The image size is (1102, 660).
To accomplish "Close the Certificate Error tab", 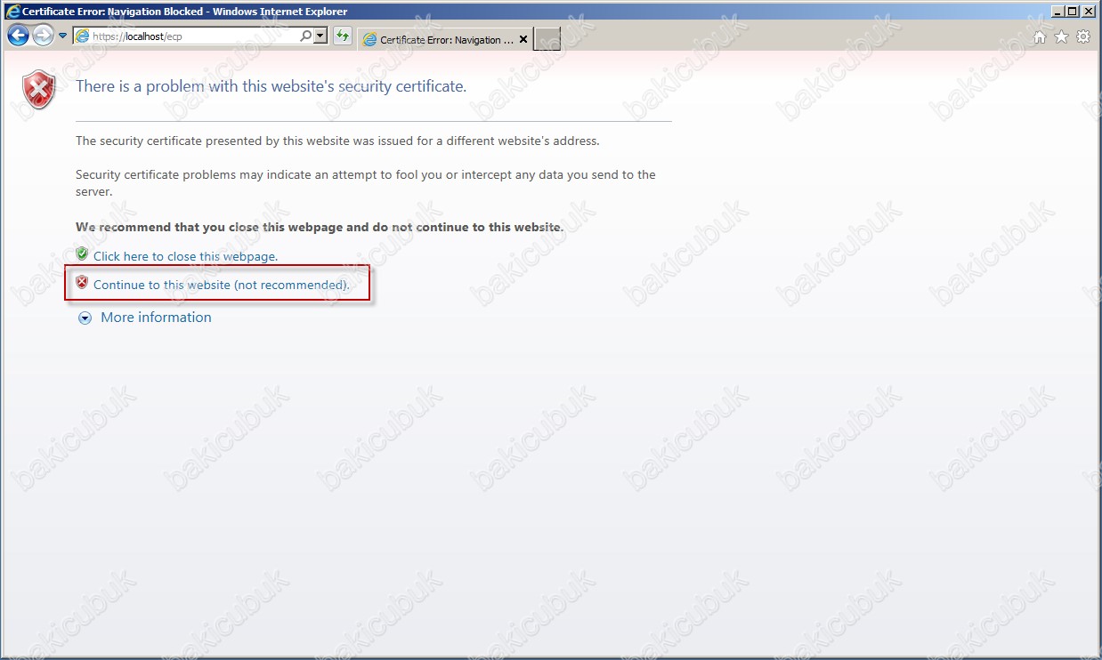I will click(x=523, y=40).
